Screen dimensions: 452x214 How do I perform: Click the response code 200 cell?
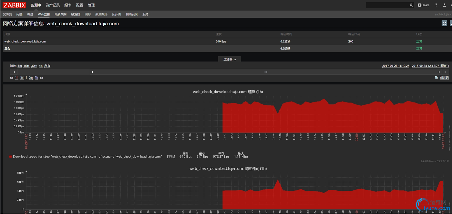pyautogui.click(x=351, y=41)
